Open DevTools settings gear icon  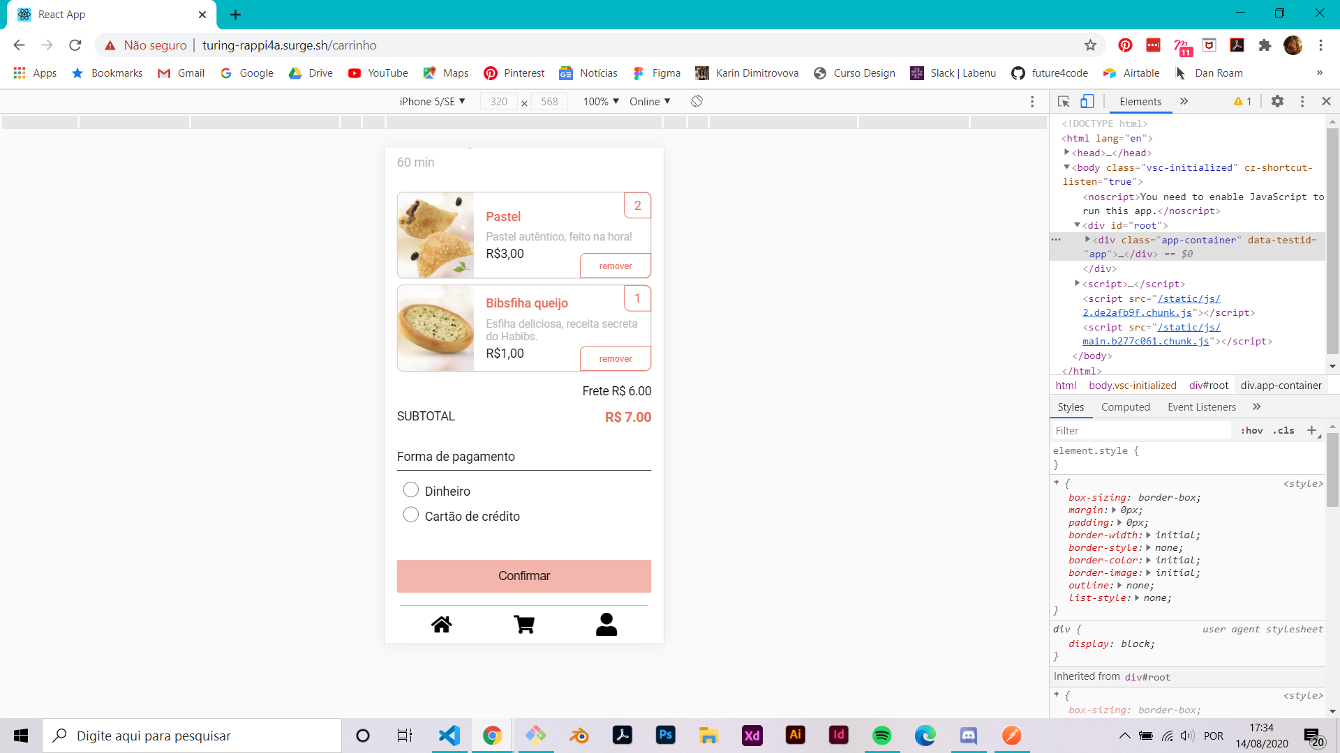click(1277, 102)
